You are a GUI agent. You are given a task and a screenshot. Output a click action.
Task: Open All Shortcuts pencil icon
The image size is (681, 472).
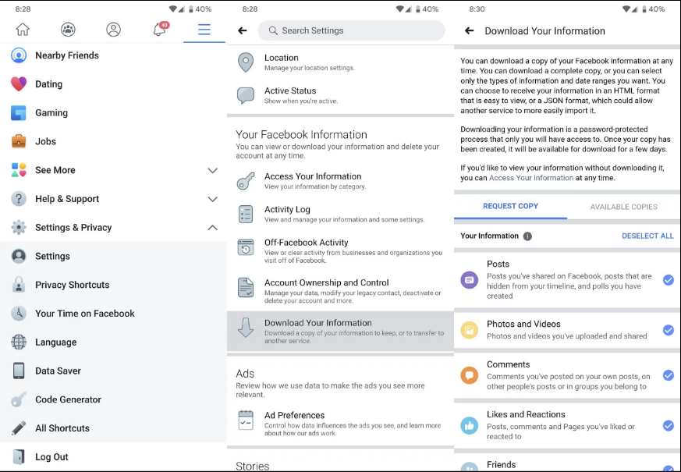pyautogui.click(x=19, y=428)
